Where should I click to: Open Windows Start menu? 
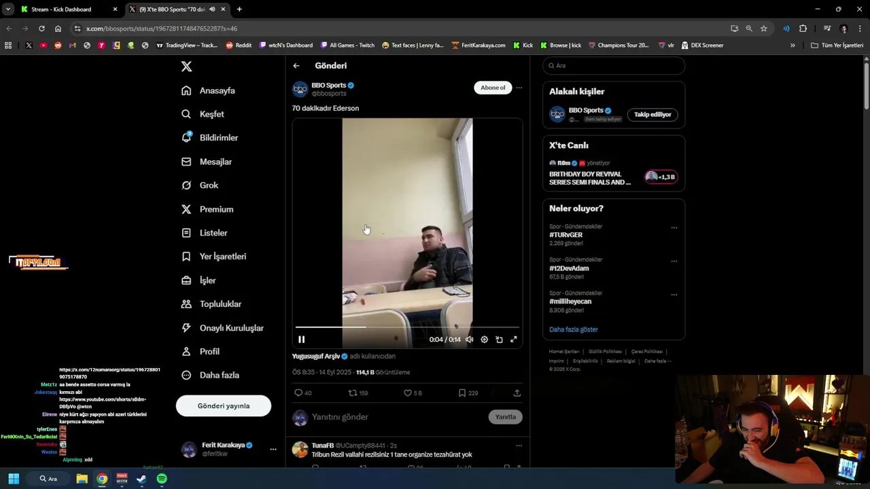point(14,479)
